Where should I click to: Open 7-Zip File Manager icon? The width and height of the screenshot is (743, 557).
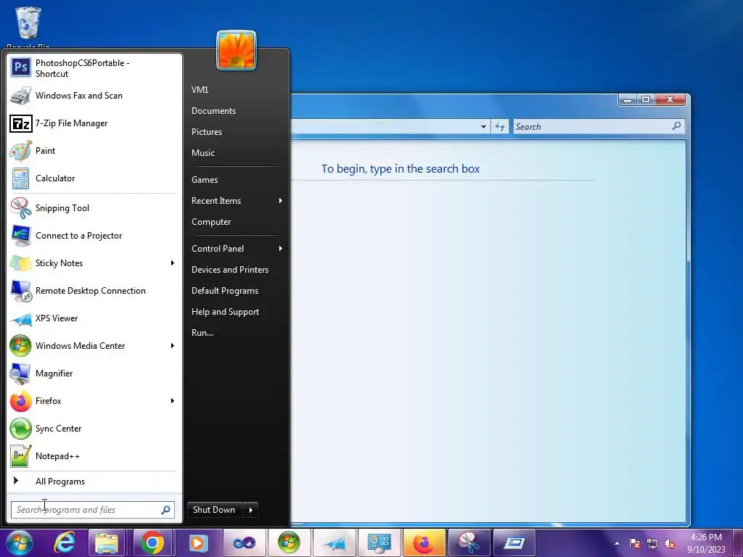(x=21, y=123)
